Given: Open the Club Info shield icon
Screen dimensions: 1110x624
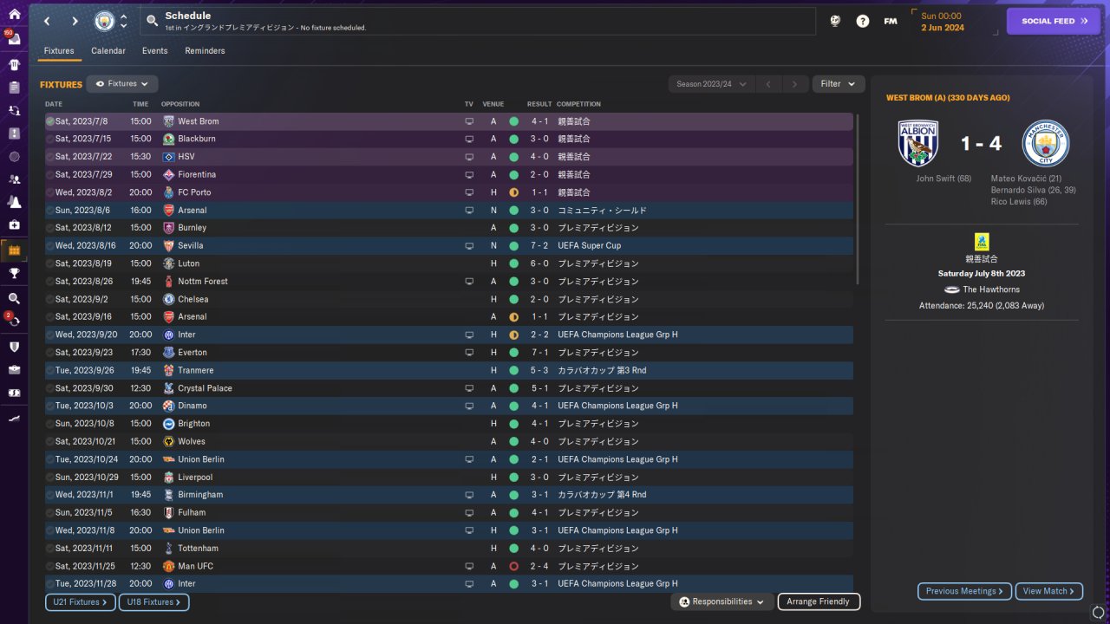Looking at the screenshot, I should (x=14, y=347).
